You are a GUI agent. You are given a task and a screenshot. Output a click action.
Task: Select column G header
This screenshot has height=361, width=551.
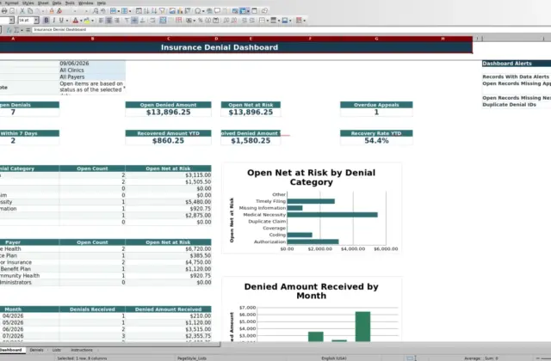click(376, 39)
